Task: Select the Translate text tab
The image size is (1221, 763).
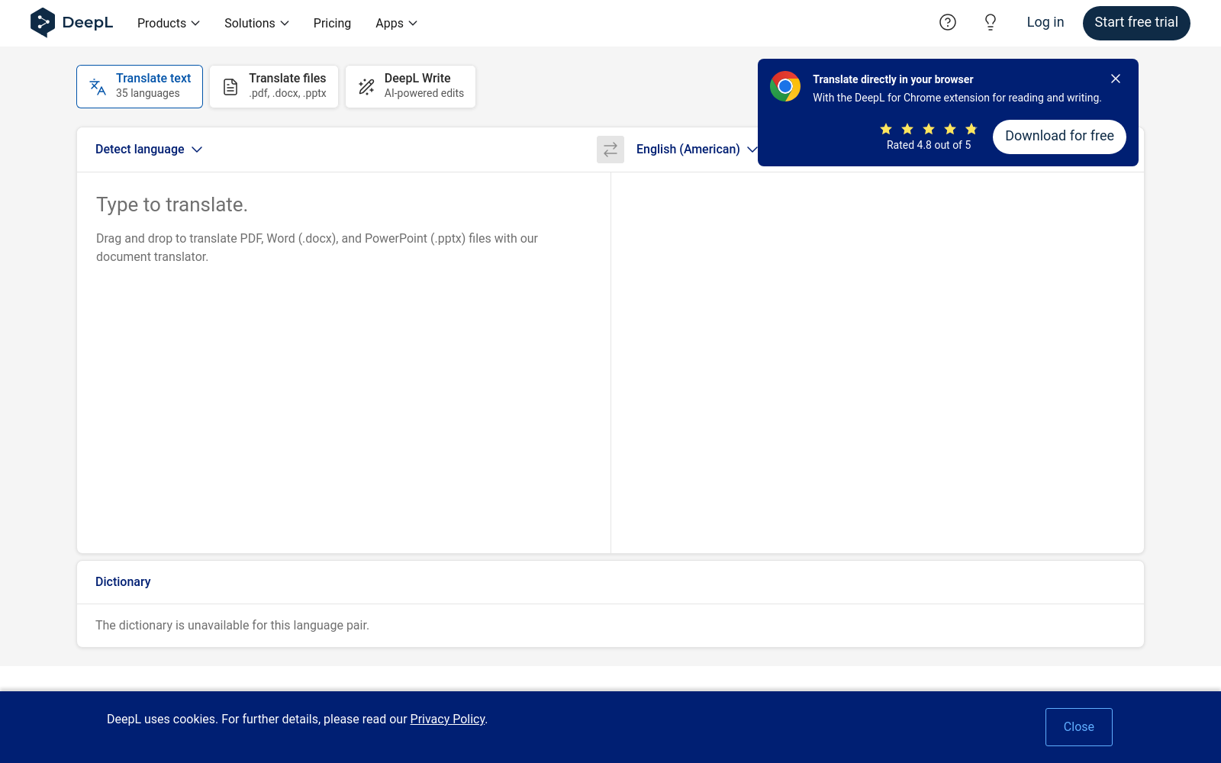Action: pos(140,86)
